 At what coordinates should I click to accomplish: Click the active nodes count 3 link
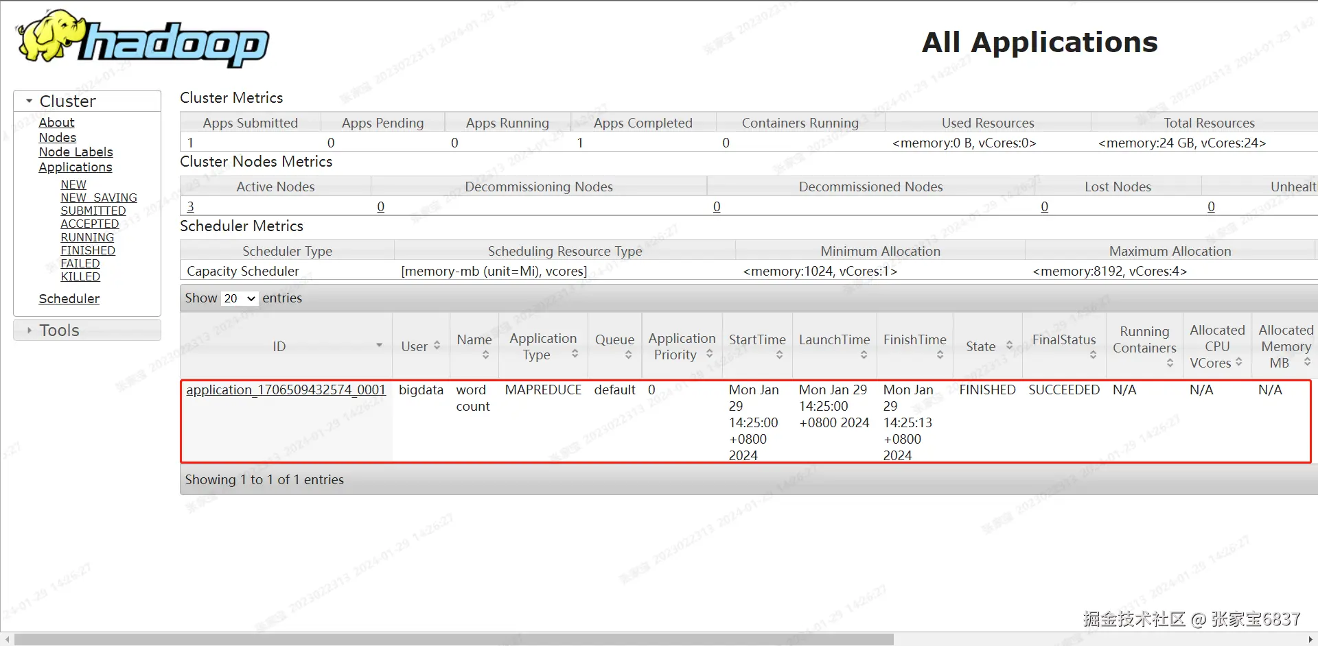click(x=190, y=206)
